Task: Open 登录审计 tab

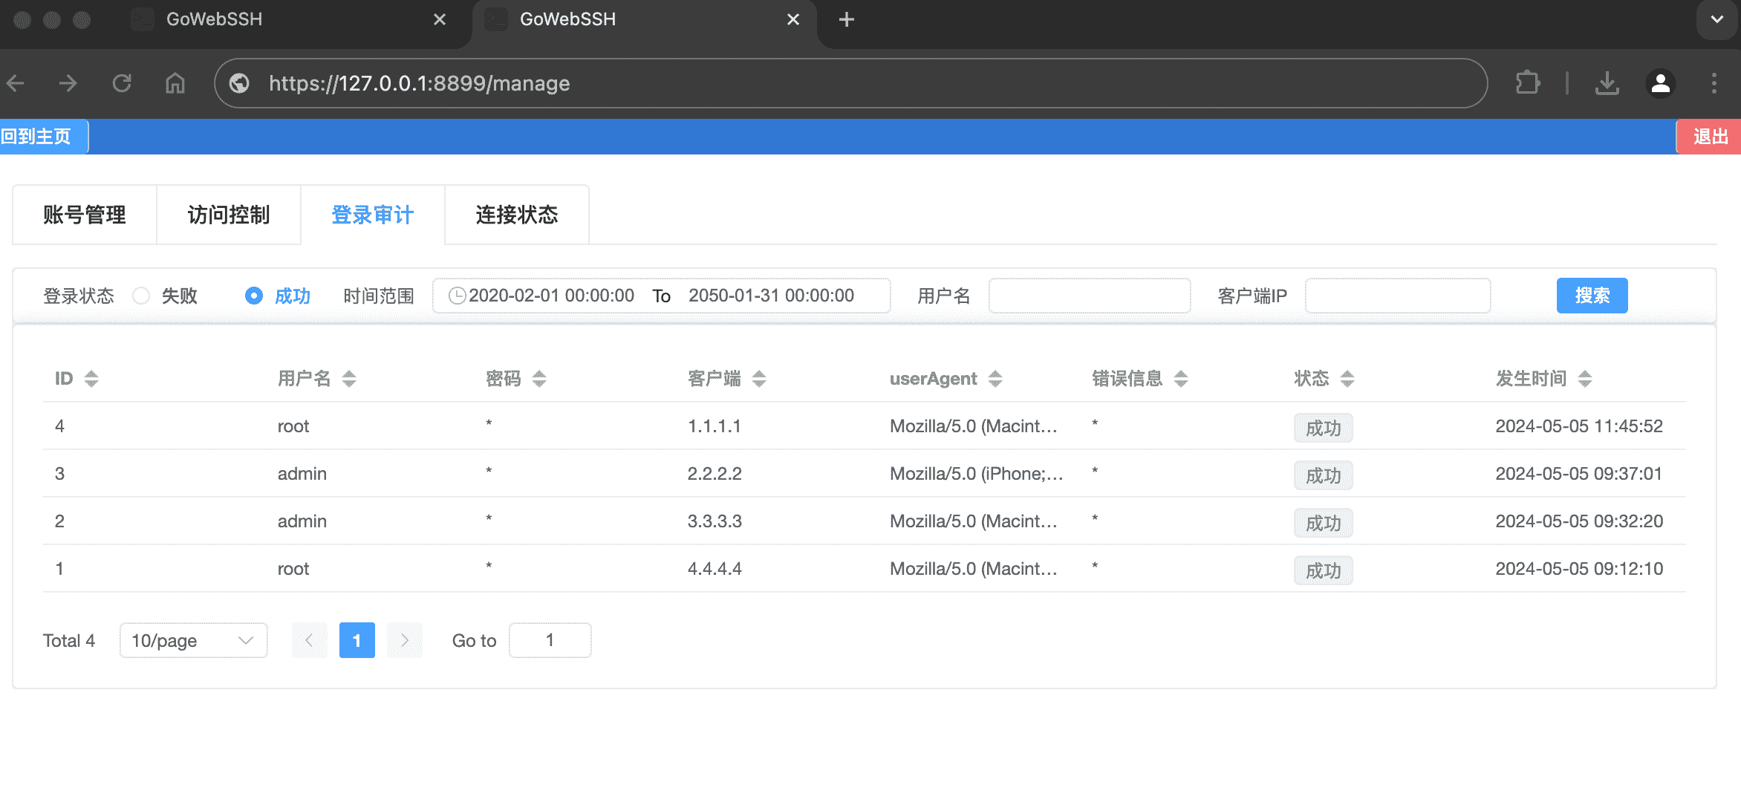Action: (x=373, y=215)
